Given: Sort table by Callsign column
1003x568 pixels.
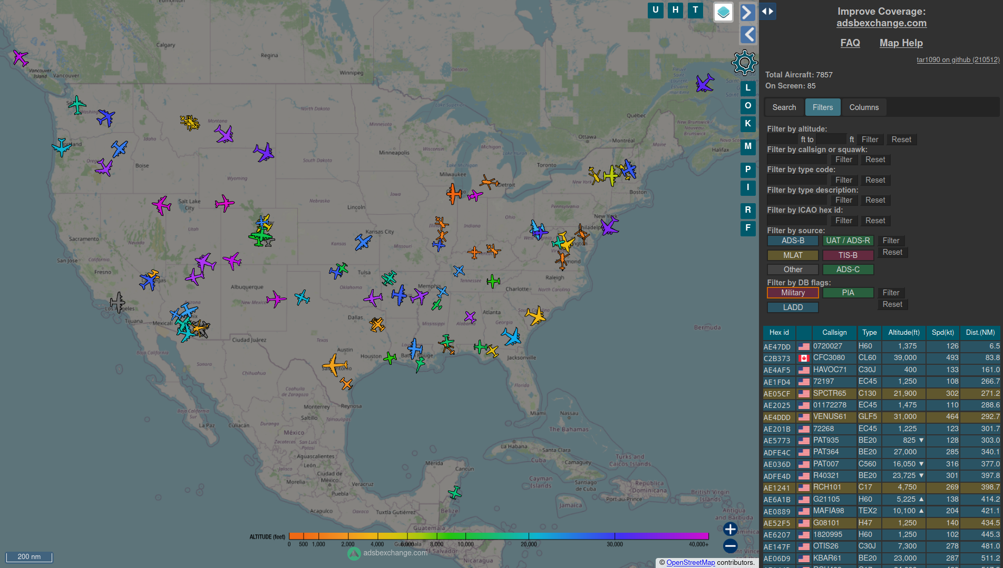Looking at the screenshot, I should point(834,333).
